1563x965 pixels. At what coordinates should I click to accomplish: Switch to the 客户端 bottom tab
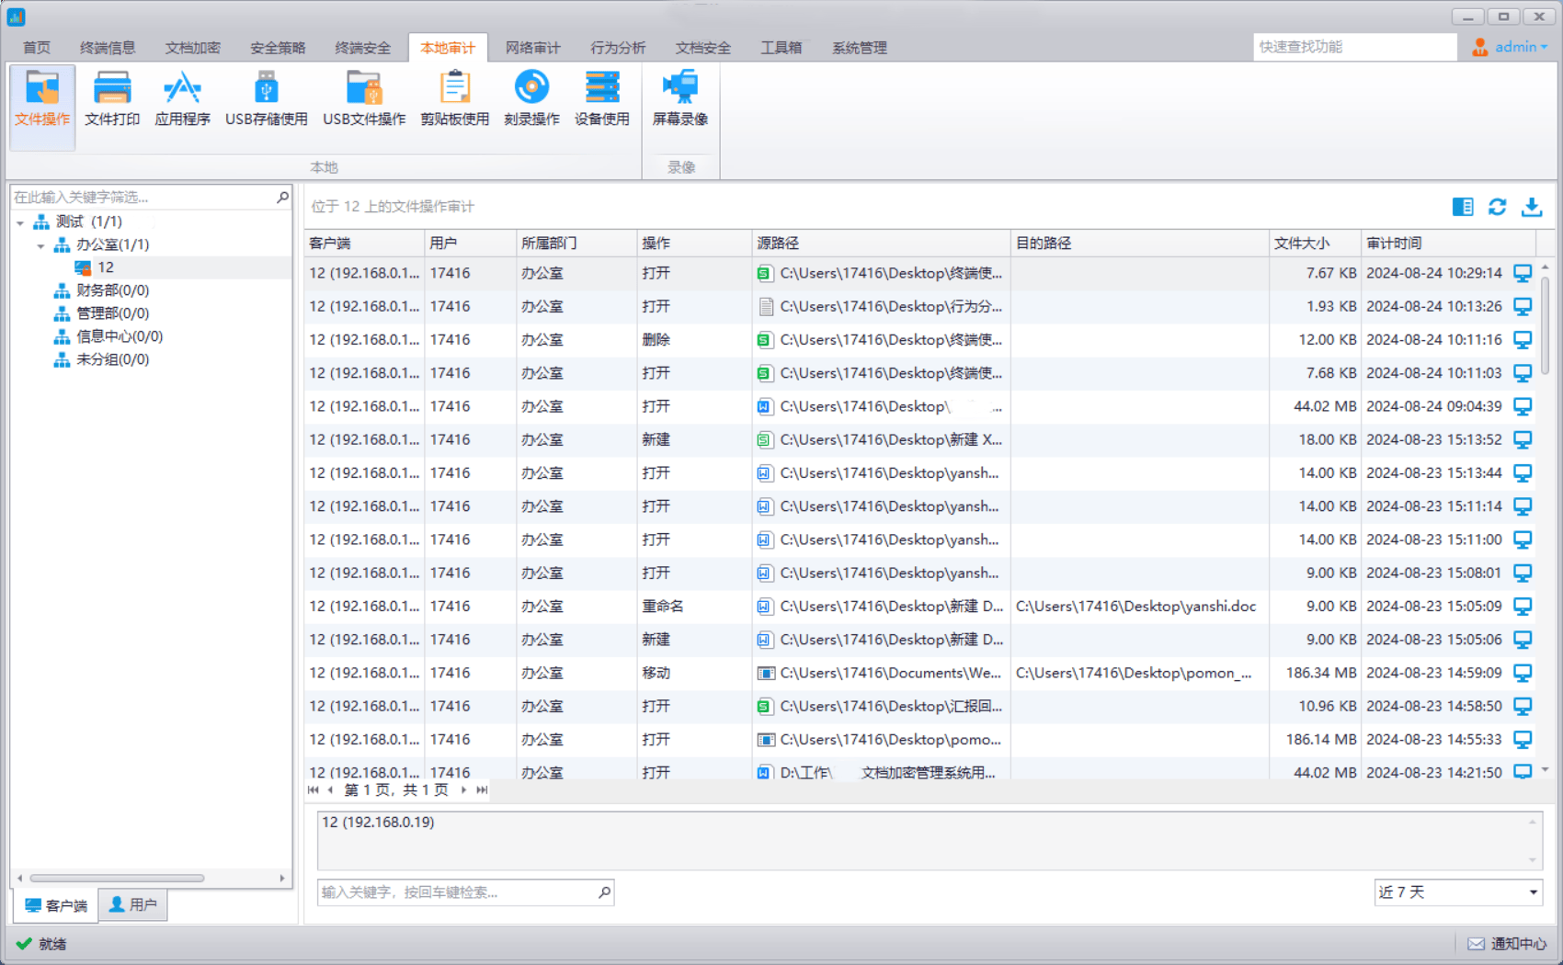click(x=55, y=905)
